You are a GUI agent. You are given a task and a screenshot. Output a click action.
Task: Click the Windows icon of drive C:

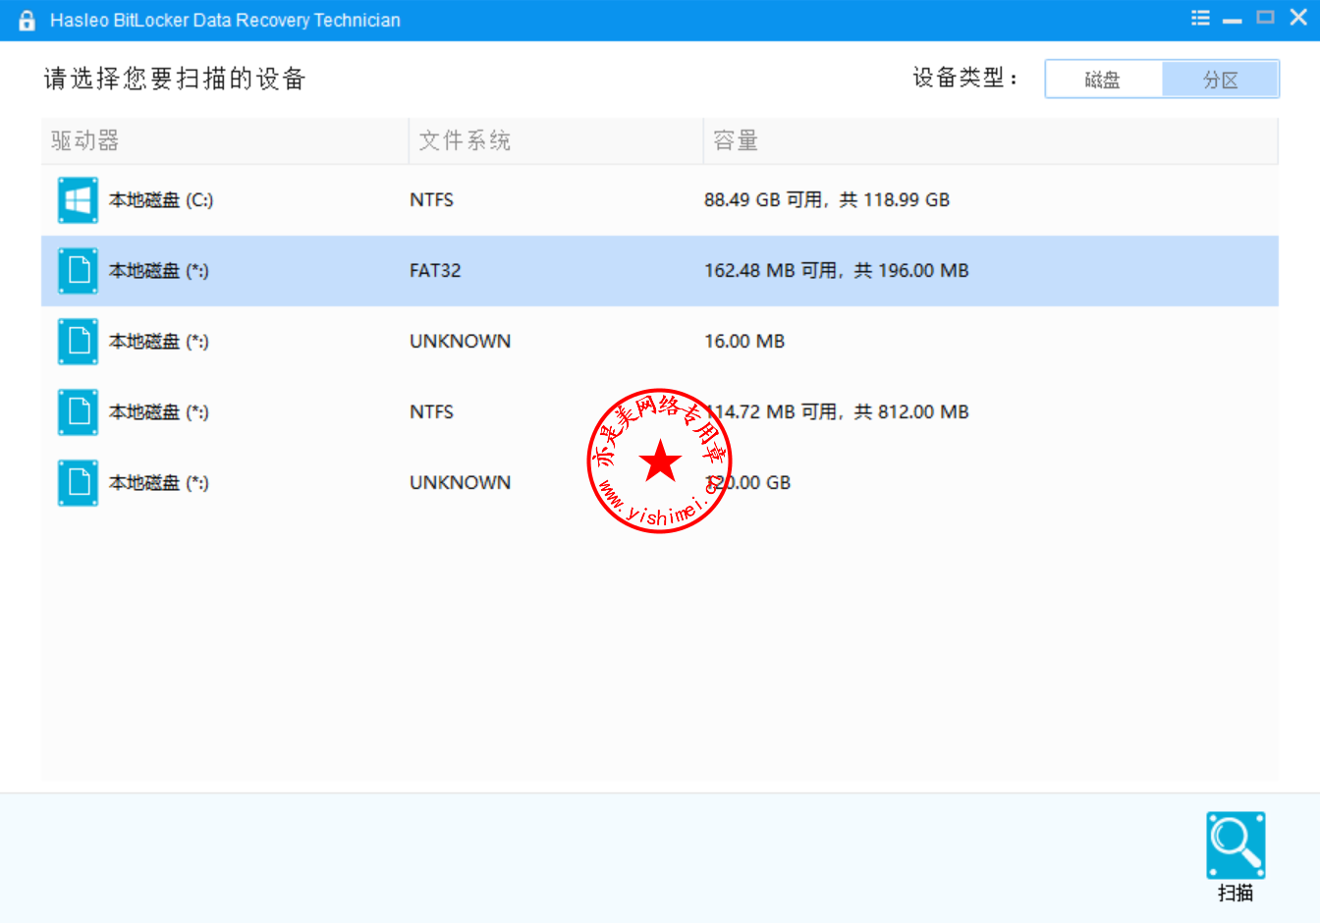[x=78, y=200]
